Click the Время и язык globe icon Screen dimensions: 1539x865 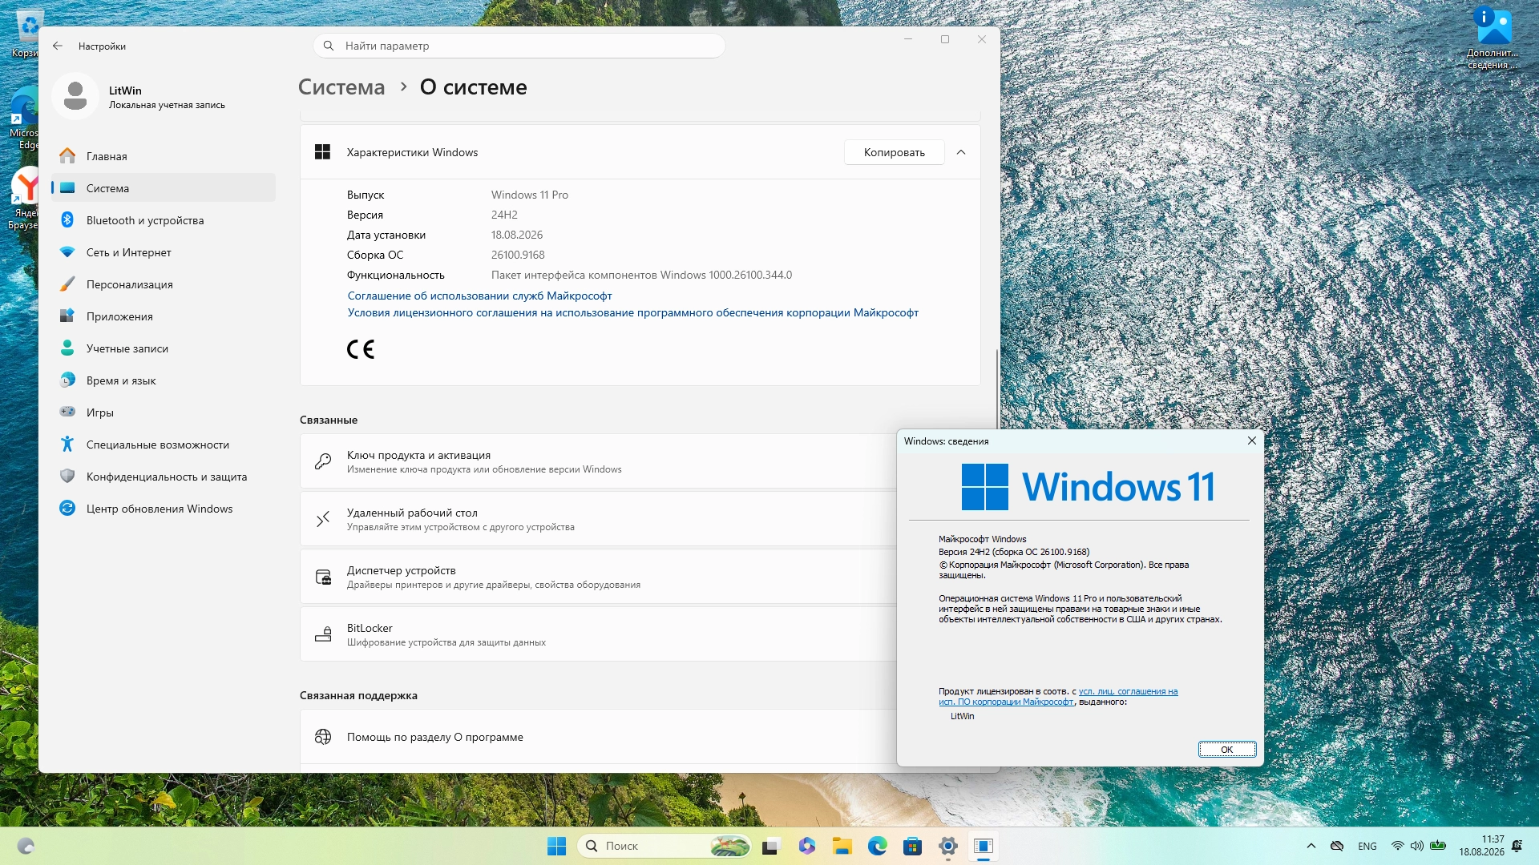point(67,380)
